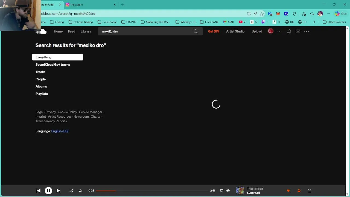The image size is (350, 197).
Task: Open browser settings and more menu
Action: point(328,14)
